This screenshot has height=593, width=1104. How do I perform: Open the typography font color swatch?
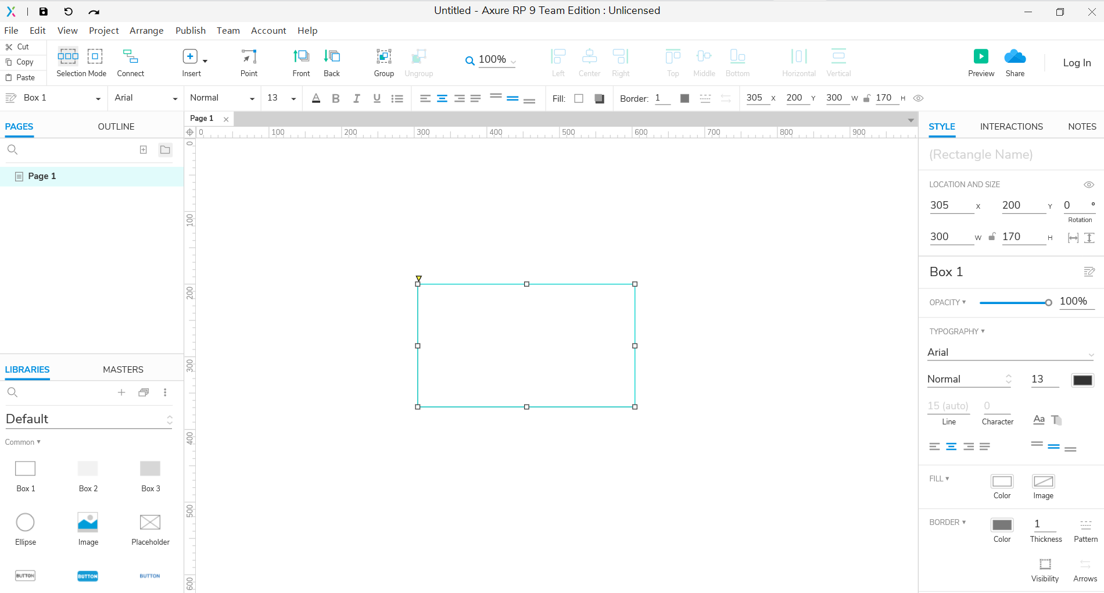coord(1083,380)
